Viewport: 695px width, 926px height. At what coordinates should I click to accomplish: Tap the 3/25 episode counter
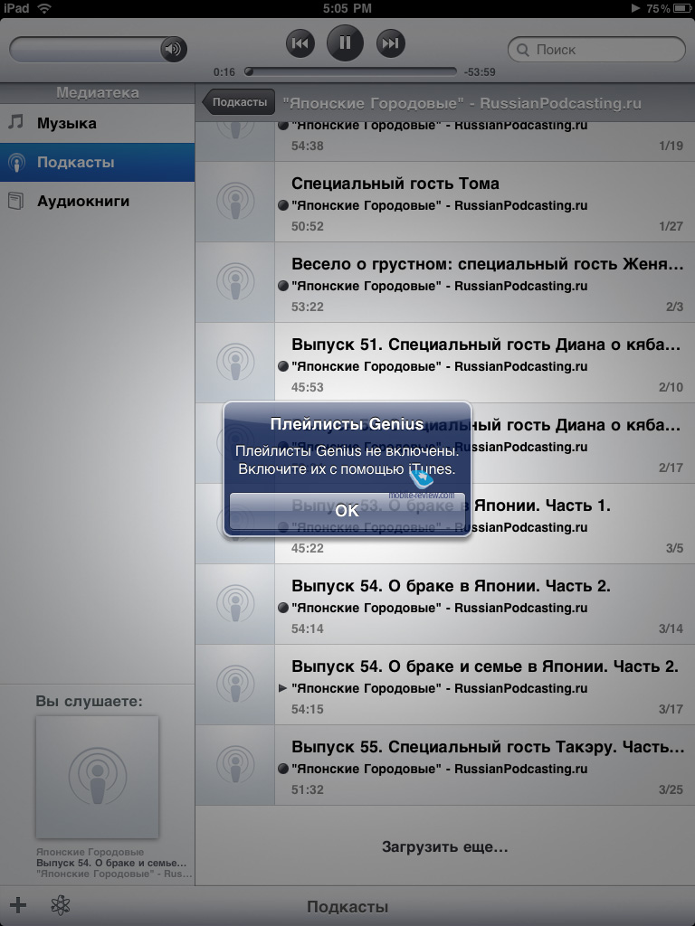tap(671, 789)
